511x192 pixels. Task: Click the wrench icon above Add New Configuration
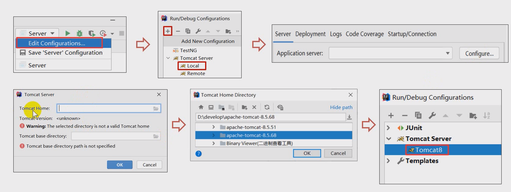(x=198, y=31)
